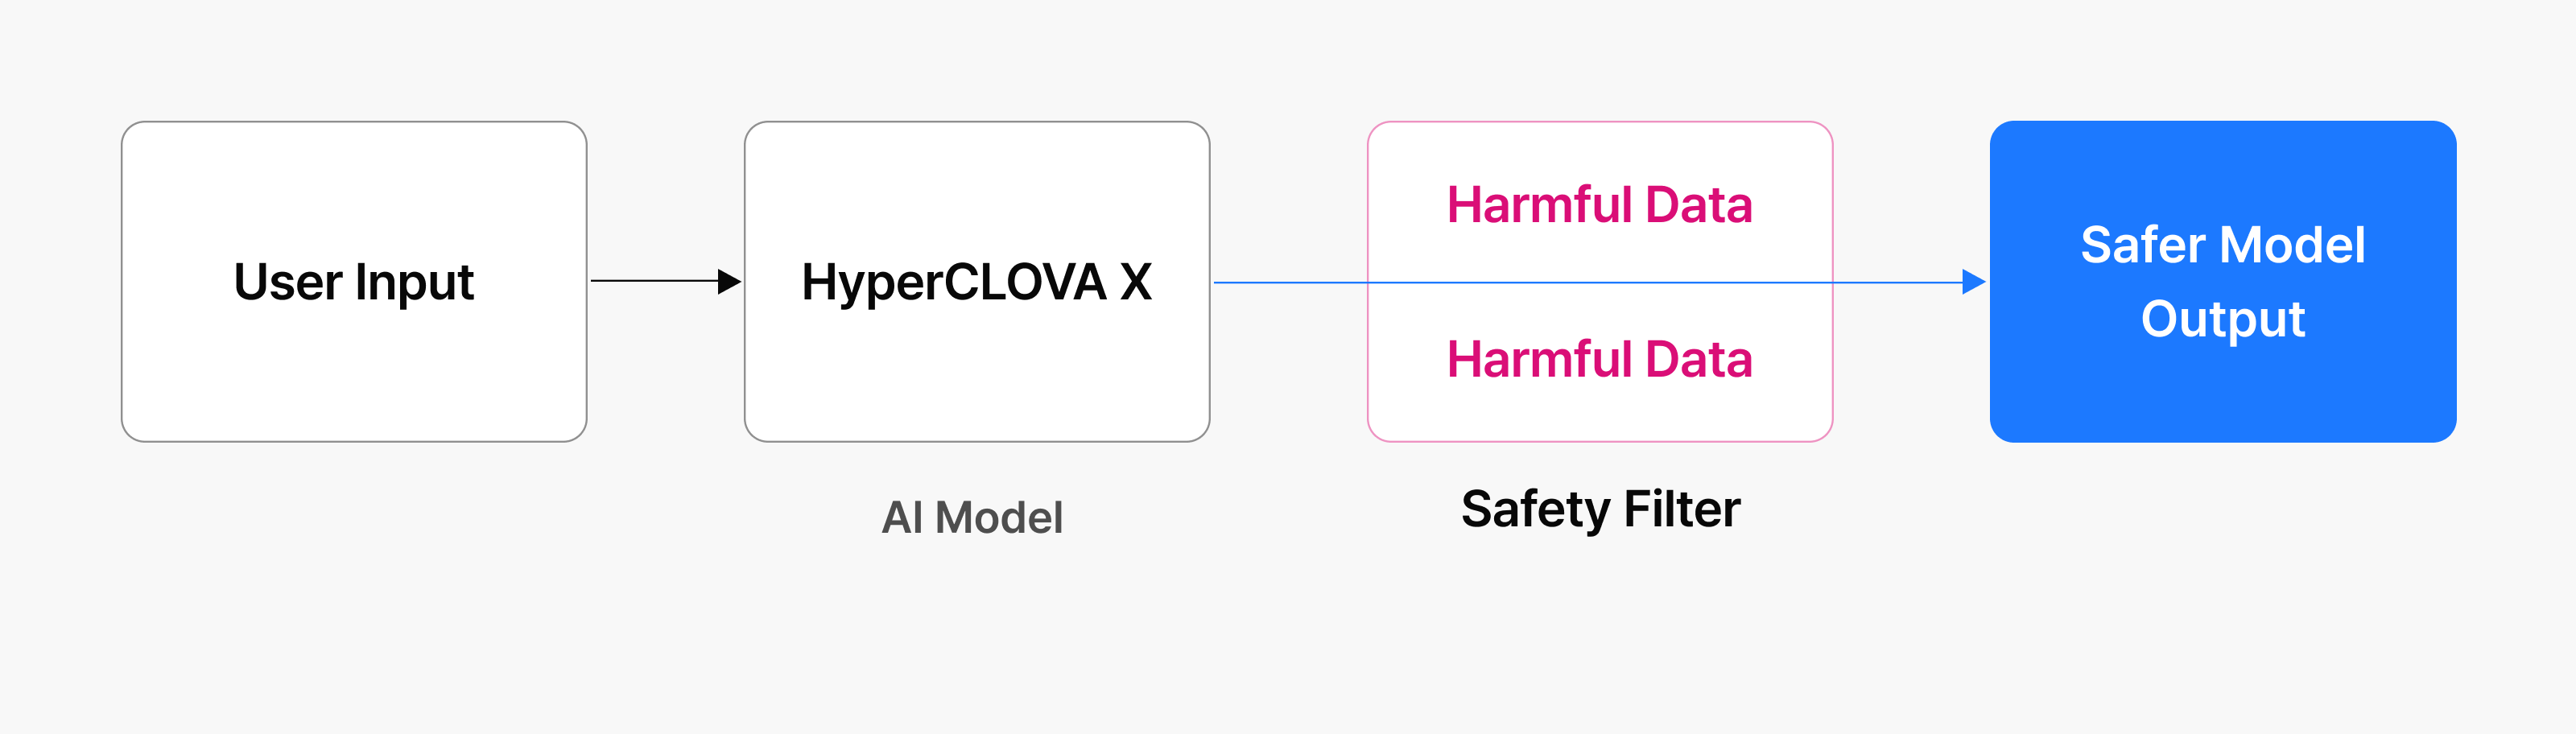
Task: Click the black connector line after User Input
Action: pyautogui.click(x=650, y=281)
